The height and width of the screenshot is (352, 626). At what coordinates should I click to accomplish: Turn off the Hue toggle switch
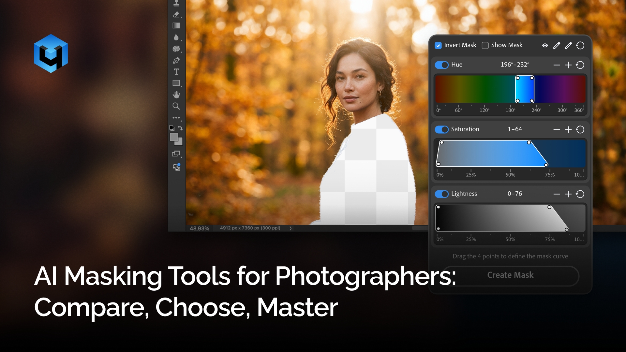[x=442, y=65]
